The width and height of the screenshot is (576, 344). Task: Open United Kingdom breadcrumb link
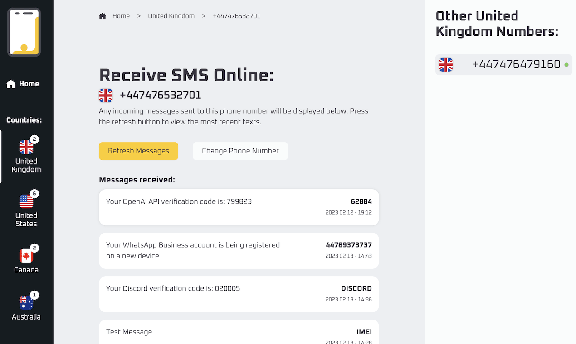(171, 16)
